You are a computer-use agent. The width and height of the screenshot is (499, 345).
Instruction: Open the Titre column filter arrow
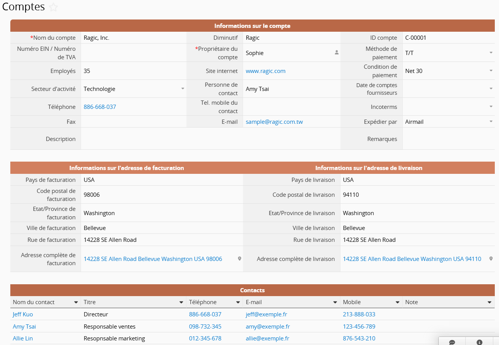(181, 302)
